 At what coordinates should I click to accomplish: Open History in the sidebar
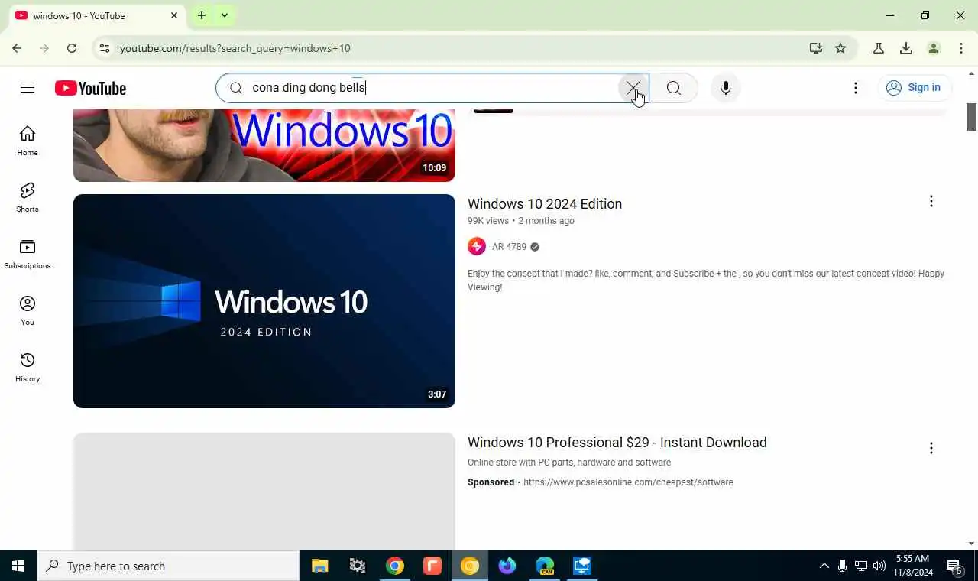[28, 367]
